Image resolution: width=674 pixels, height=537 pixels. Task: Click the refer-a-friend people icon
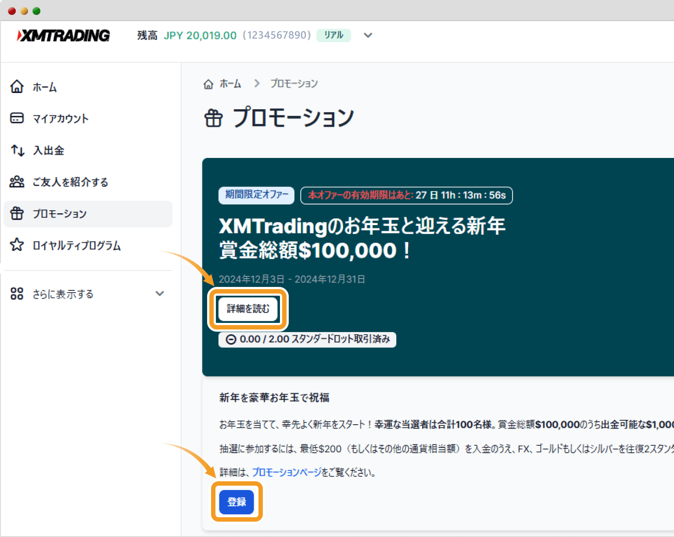[x=17, y=182]
